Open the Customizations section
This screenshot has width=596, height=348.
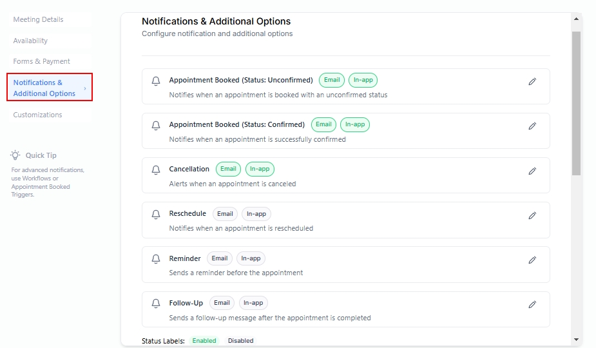[37, 115]
